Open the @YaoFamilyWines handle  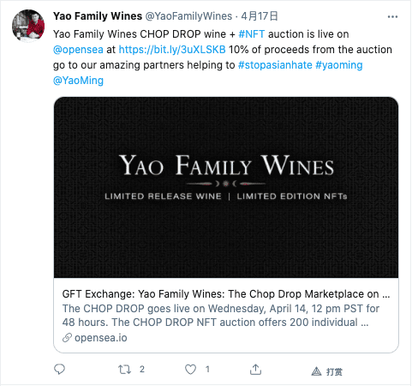pyautogui.click(x=188, y=16)
